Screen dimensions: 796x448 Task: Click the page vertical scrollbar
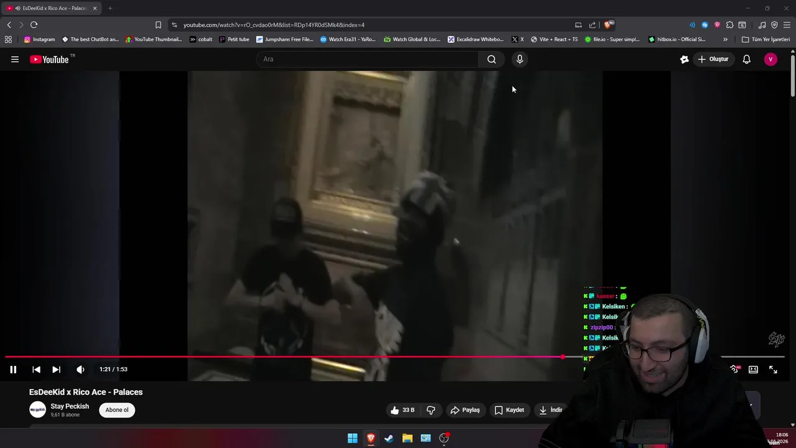coord(793,76)
